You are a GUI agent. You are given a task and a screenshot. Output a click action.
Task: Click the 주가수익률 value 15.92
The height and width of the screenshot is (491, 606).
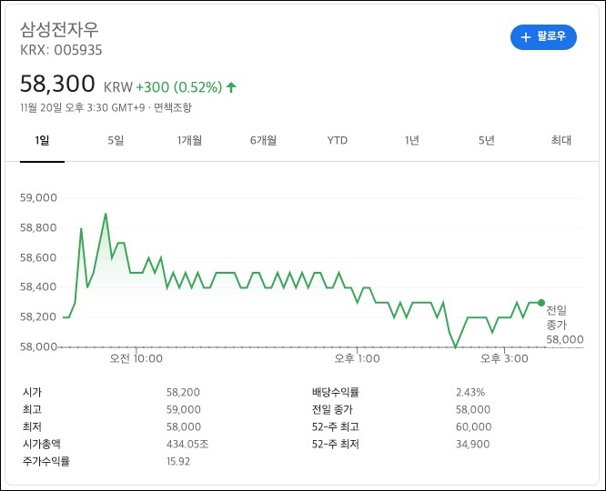click(178, 461)
